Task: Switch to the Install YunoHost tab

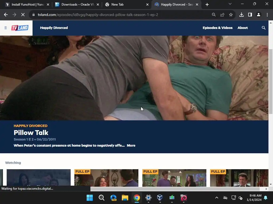Action: tap(27, 5)
